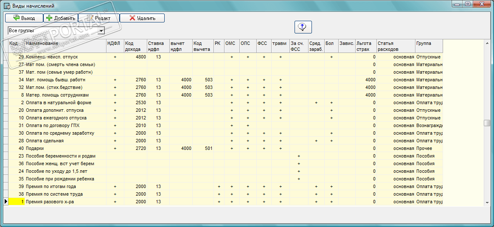Click the Добавить add button
This screenshot has width=494, height=227.
pos(61,18)
